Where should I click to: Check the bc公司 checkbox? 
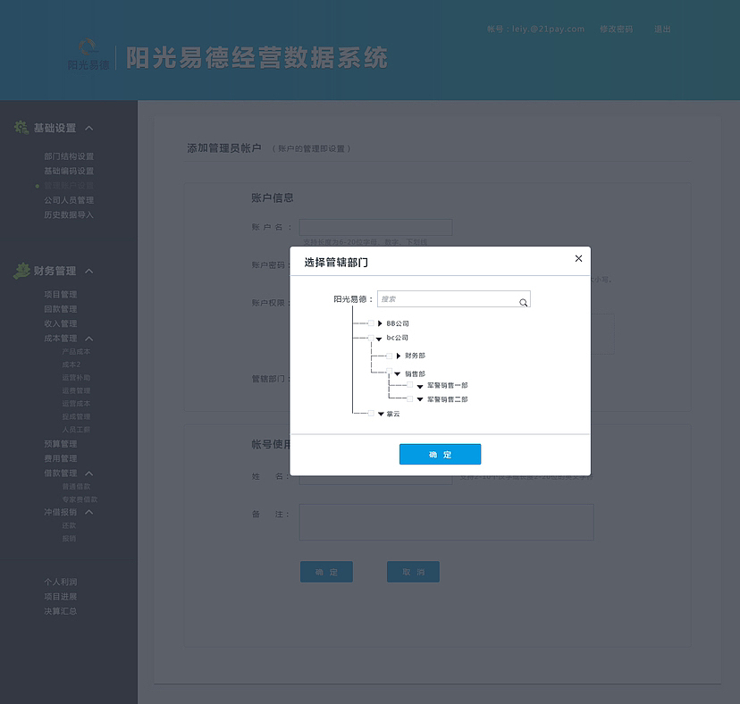[370, 338]
